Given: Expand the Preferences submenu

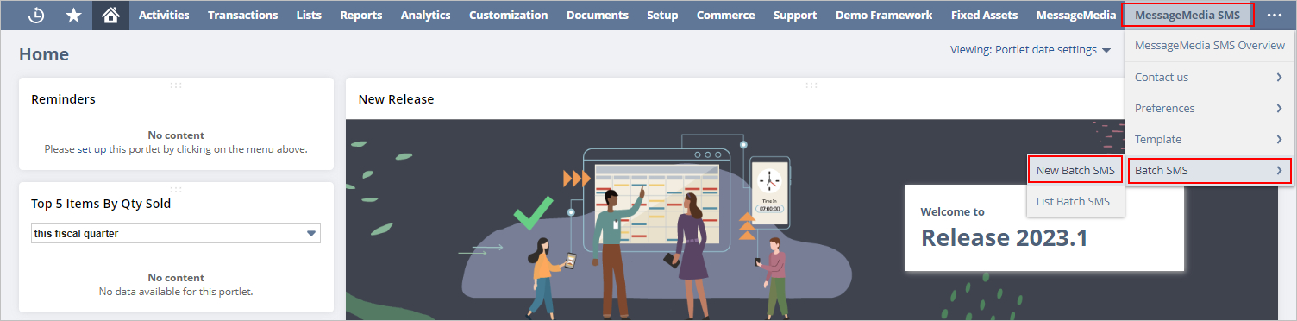Looking at the screenshot, I should (x=1210, y=108).
